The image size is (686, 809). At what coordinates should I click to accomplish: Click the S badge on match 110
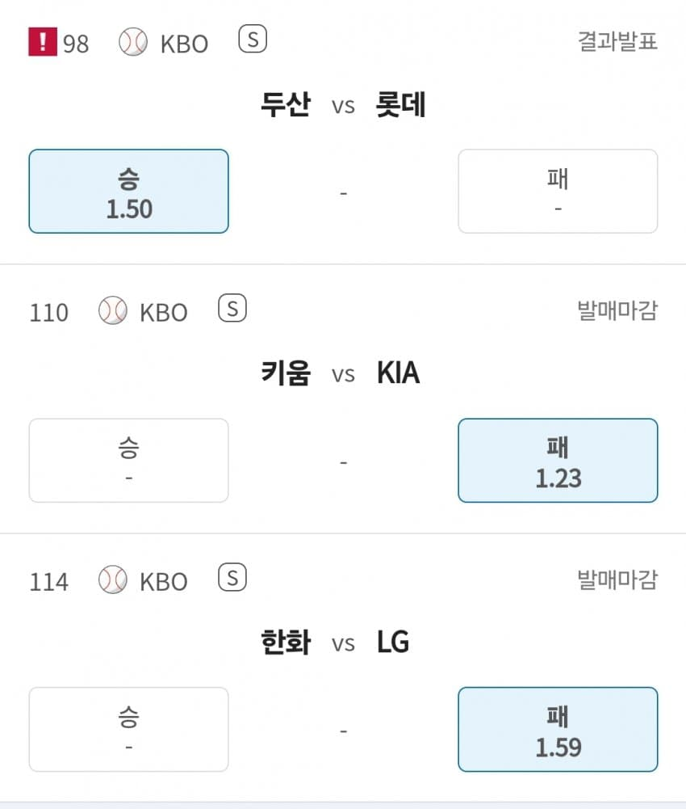coord(232,309)
